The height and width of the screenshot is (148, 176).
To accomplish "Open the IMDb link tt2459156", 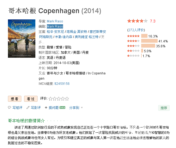I will 62,84.
